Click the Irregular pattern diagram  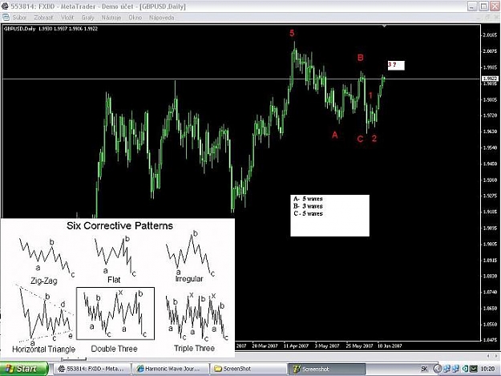coord(190,254)
